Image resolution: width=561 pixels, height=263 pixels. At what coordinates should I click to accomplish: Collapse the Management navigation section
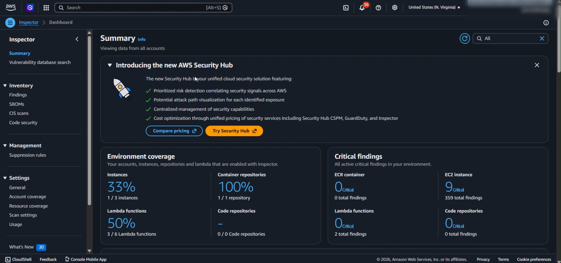click(x=5, y=146)
